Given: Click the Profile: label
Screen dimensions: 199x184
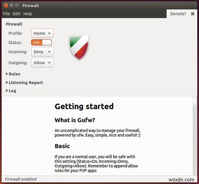Looking at the screenshot, I should pos(15,33).
